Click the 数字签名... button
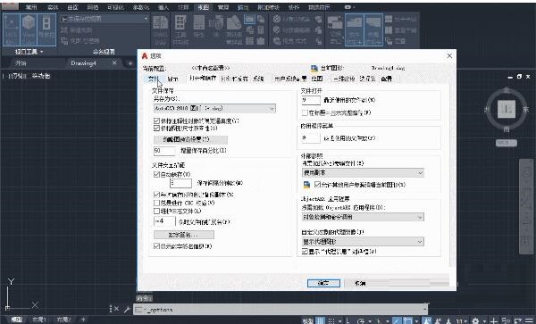The image size is (536, 324). click(184, 235)
